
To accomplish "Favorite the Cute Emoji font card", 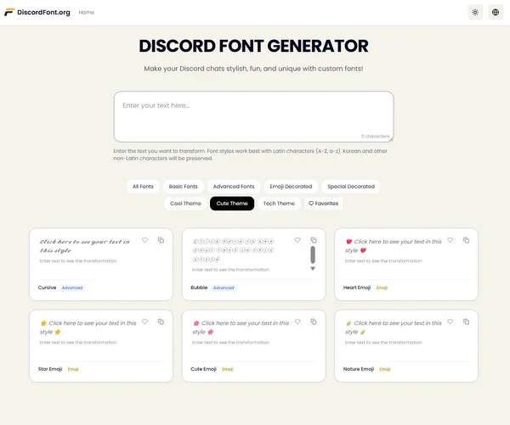I will pyautogui.click(x=297, y=322).
